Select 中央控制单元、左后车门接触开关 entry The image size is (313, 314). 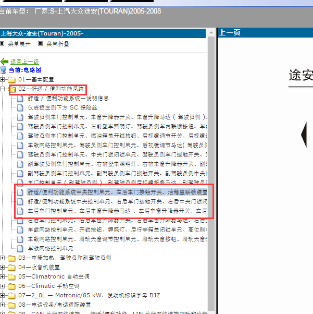(117, 192)
